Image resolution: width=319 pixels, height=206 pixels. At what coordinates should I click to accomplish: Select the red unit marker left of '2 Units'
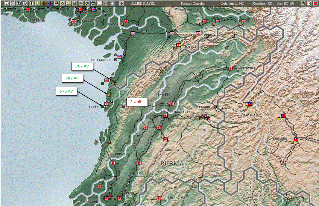pos(124,107)
